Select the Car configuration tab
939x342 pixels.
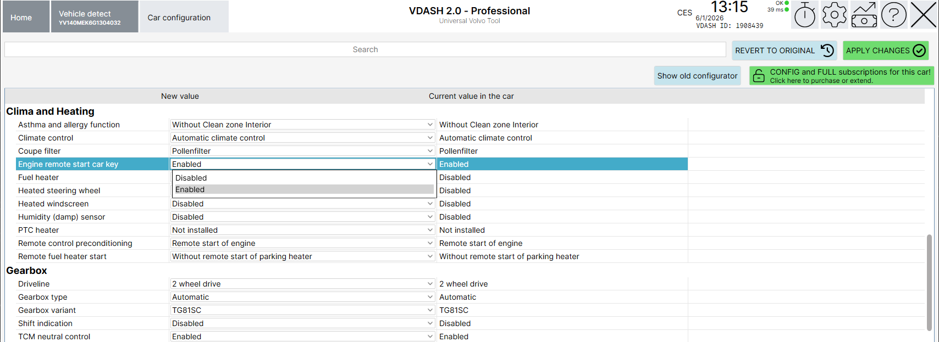coord(184,17)
